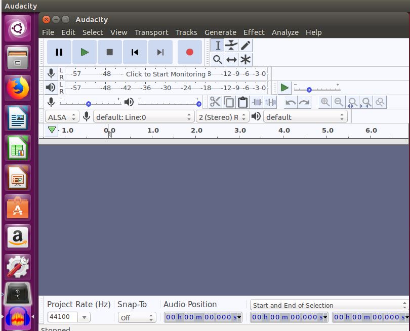Open the Transport menu

click(x=151, y=32)
